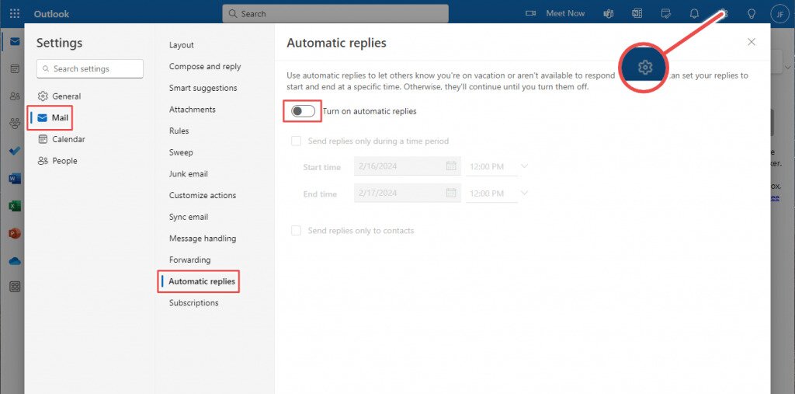Open Word from the left app rail
Viewport: 795px width, 394px height.
point(14,178)
